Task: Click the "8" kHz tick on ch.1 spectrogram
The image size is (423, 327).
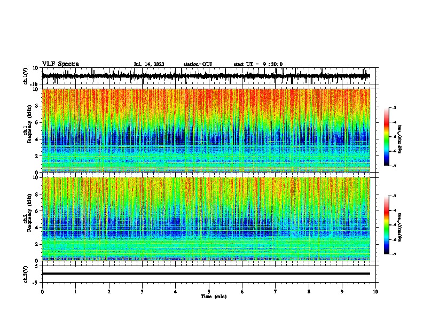Action: (37, 106)
